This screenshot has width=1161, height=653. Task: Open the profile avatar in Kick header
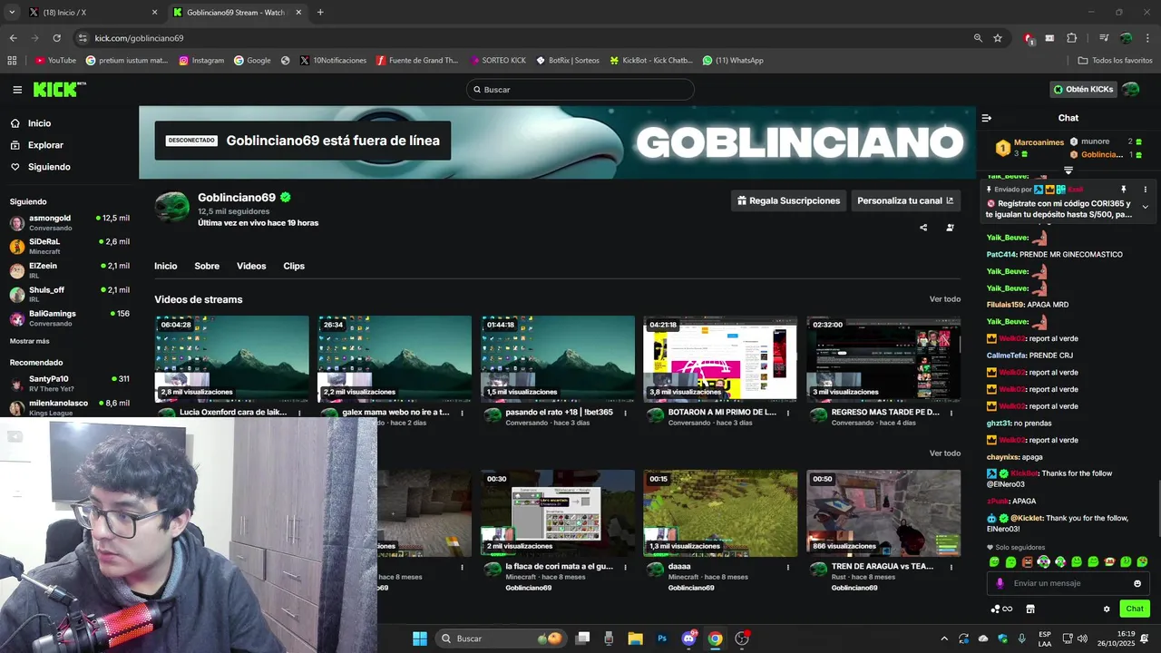(x=1130, y=89)
